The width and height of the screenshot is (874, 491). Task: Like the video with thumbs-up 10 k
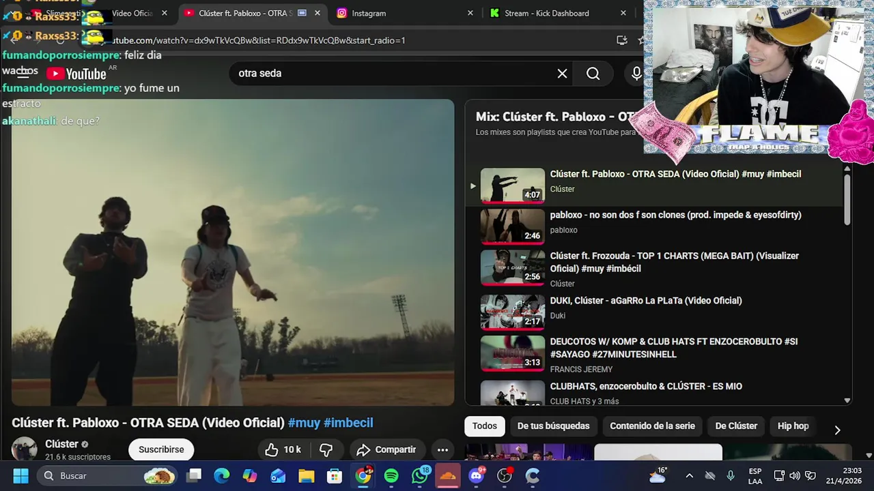(x=283, y=449)
